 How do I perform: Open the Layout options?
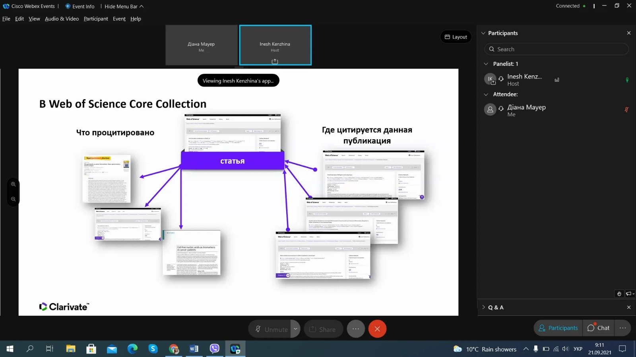pyautogui.click(x=456, y=37)
